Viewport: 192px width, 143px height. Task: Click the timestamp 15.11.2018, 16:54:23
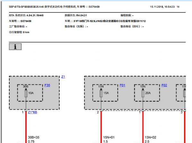(x=162, y=7)
